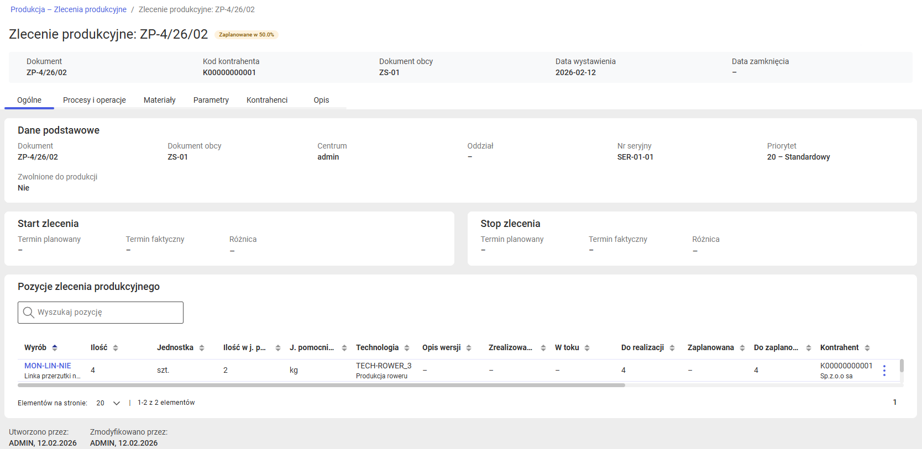922x449 pixels.
Task: Select the Parametry tab
Action: pyautogui.click(x=211, y=100)
